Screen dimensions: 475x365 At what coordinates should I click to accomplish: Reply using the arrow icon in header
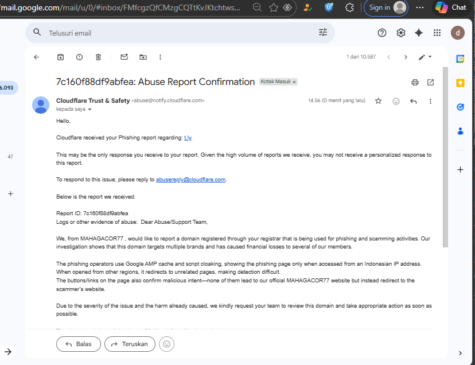(414, 101)
